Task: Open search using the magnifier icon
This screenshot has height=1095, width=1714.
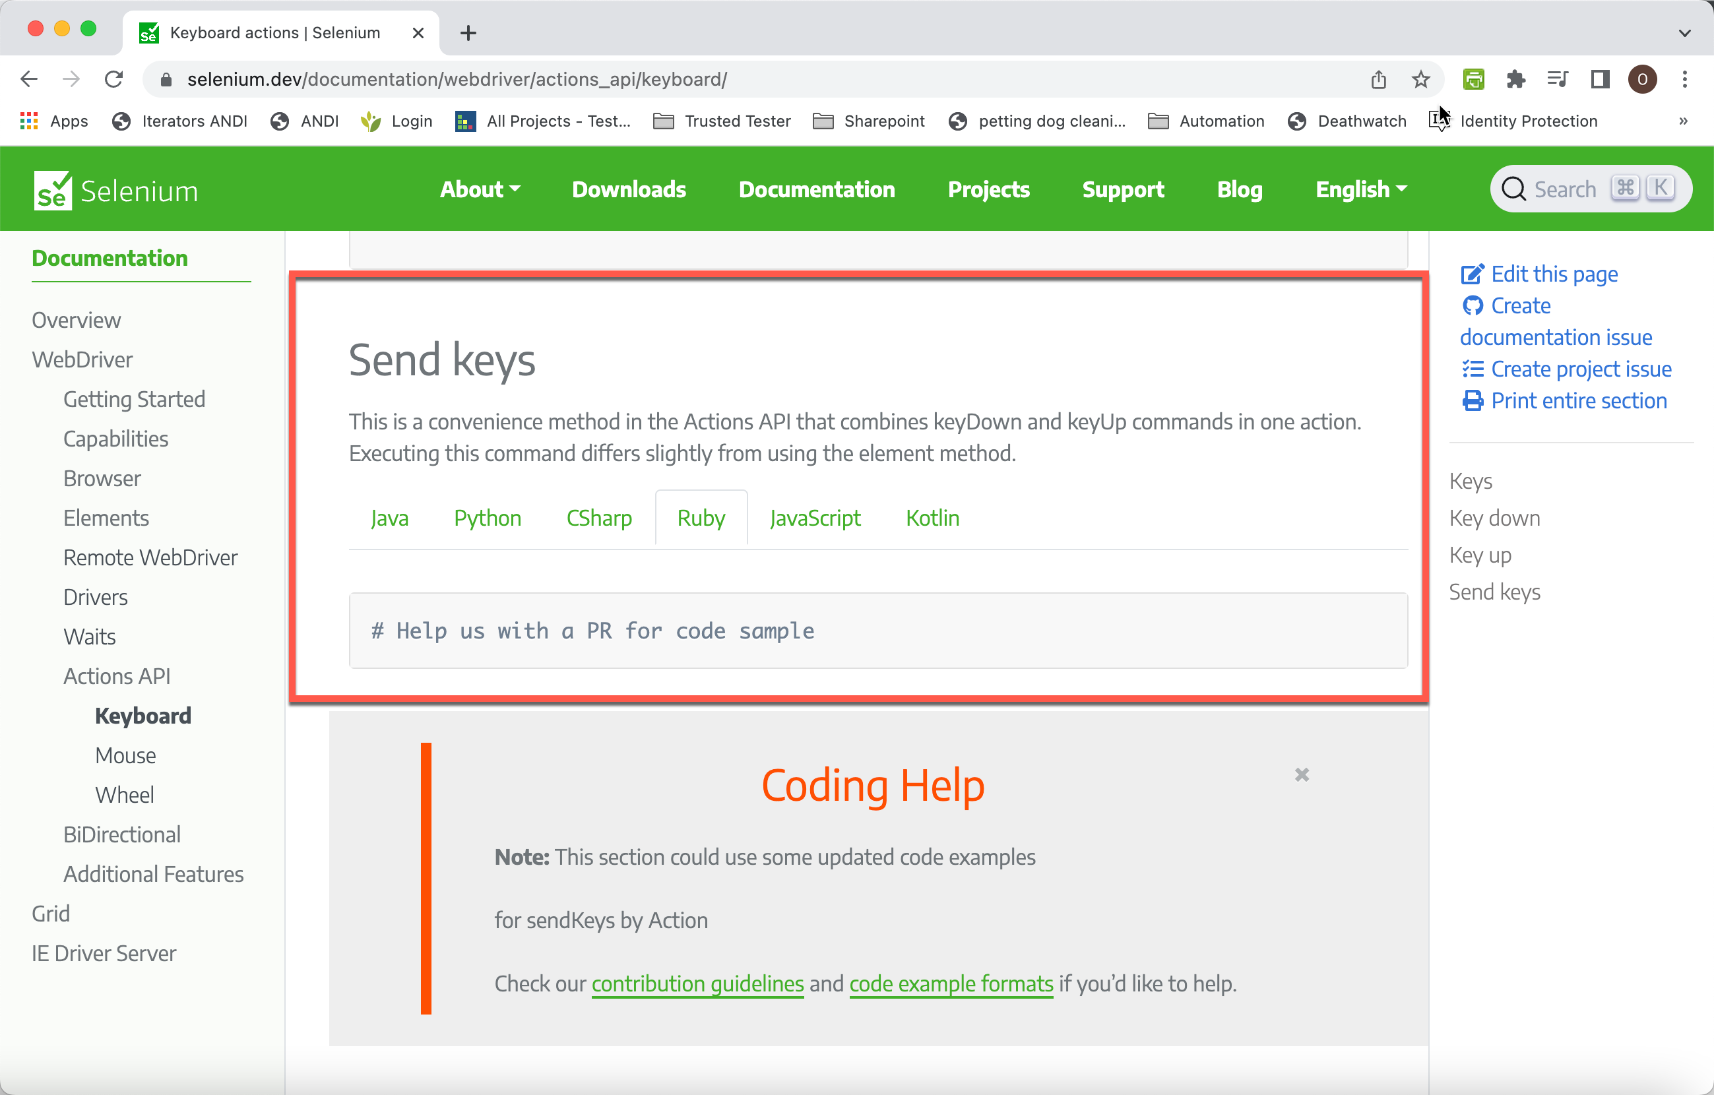Action: [x=1514, y=189]
